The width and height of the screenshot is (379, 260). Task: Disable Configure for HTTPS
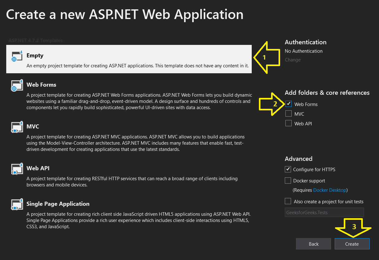coord(288,169)
